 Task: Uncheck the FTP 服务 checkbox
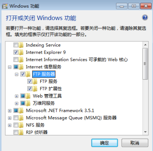click(x=29, y=81)
